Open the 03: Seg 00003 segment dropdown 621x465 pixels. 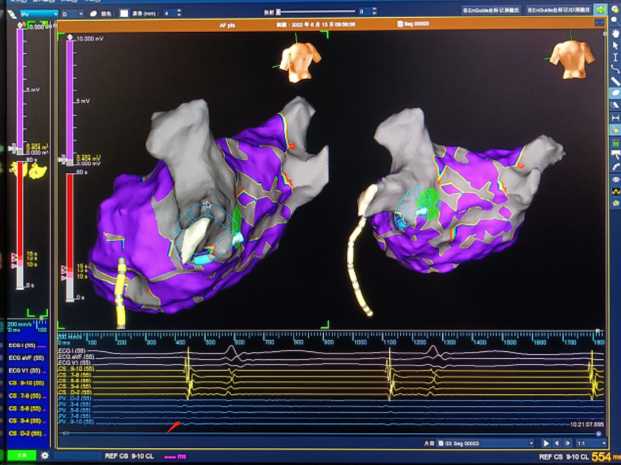tap(486, 443)
